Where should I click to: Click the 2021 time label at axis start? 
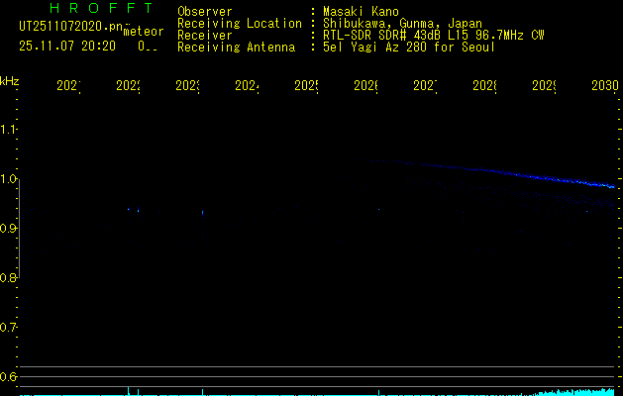point(68,85)
